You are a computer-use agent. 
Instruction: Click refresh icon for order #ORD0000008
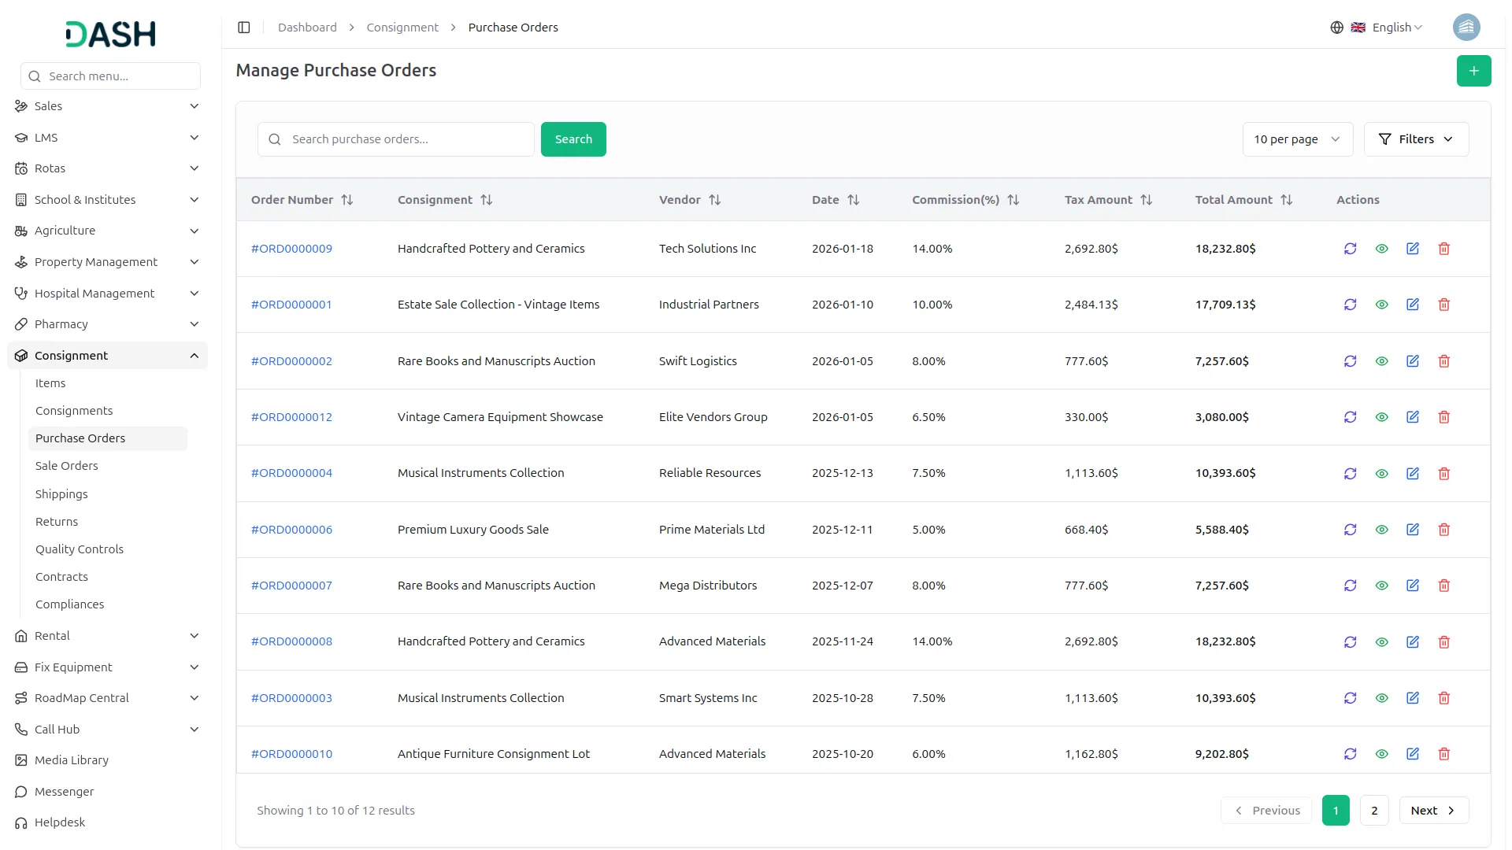(x=1350, y=642)
